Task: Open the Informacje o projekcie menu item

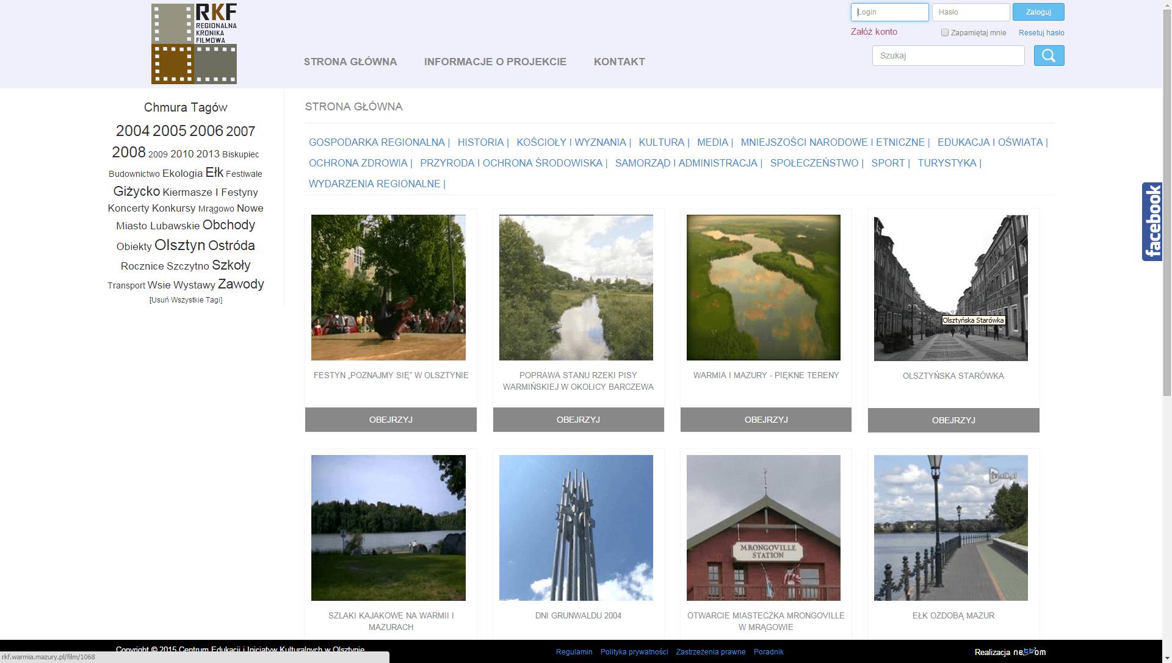Action: 495,62
